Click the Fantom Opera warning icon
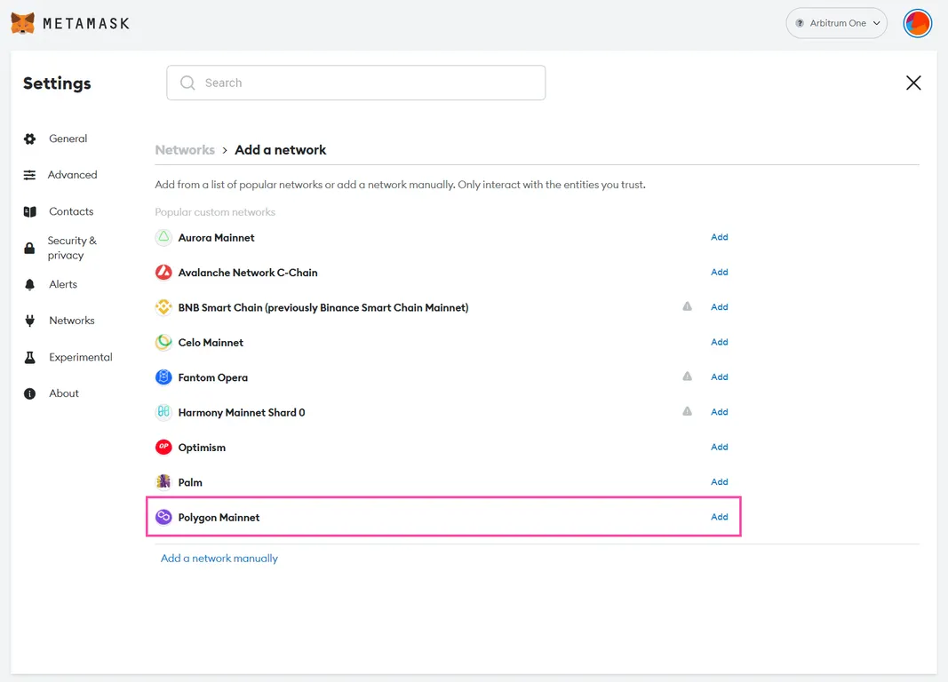Screen dimensions: 948x682 coord(687,377)
